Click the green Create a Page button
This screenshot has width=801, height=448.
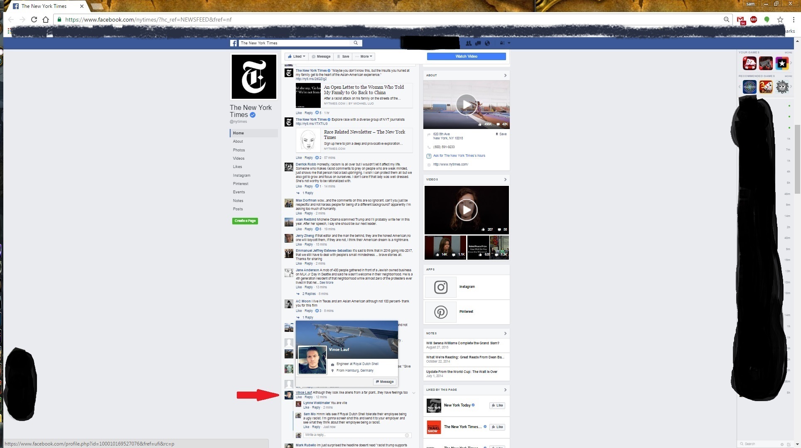coord(245,221)
